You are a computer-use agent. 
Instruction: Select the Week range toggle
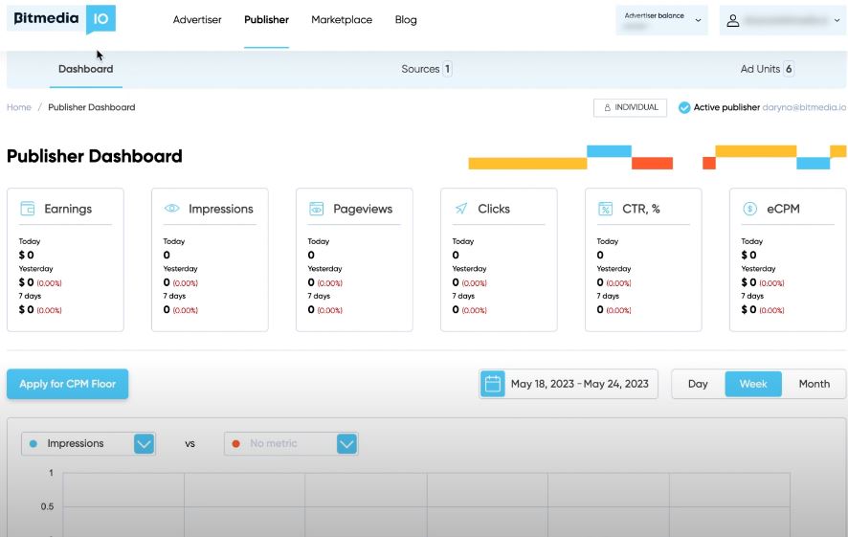tap(753, 384)
